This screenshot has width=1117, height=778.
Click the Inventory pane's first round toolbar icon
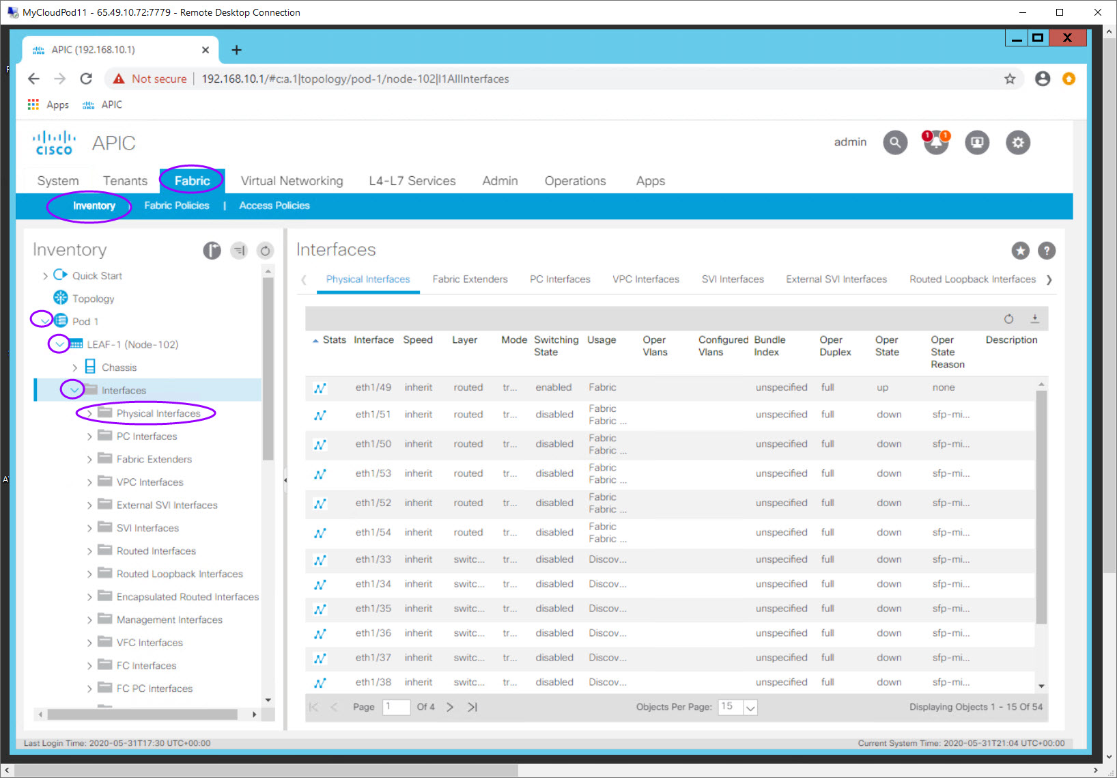click(x=212, y=251)
